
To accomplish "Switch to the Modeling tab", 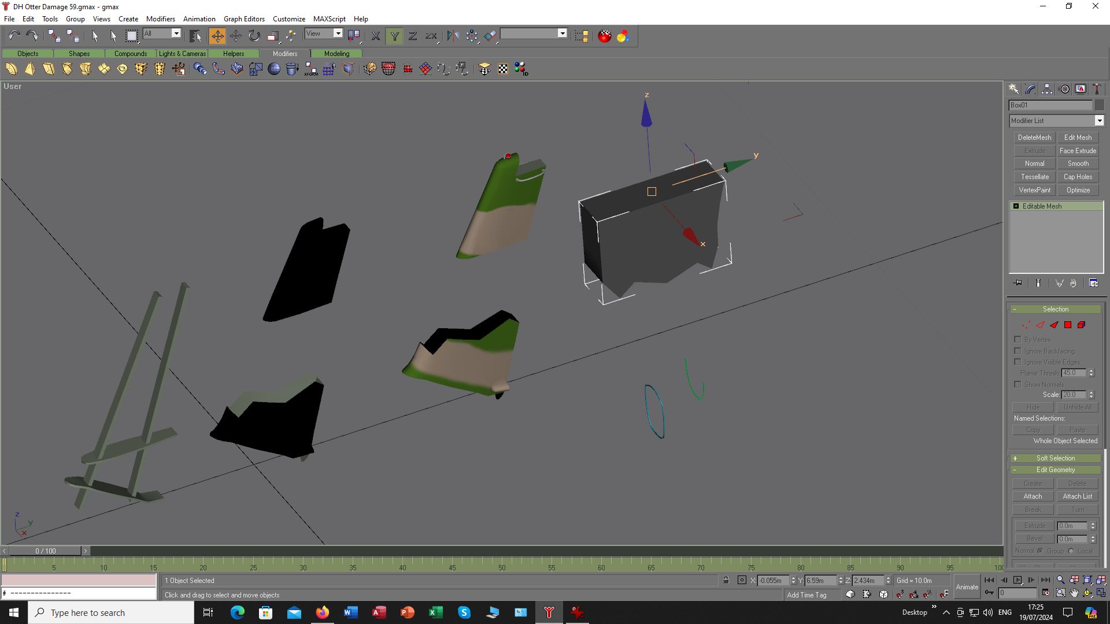I will pos(336,53).
